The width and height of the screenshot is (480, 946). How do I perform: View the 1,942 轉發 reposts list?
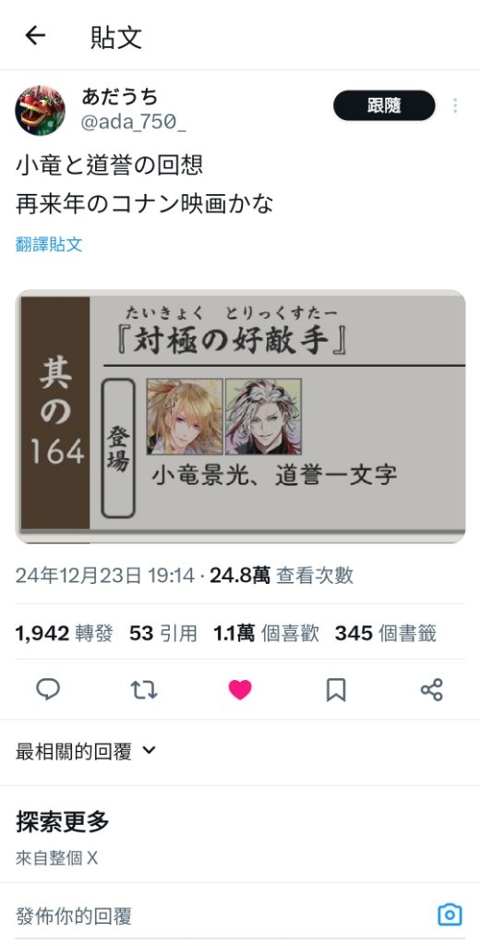pyautogui.click(x=64, y=634)
